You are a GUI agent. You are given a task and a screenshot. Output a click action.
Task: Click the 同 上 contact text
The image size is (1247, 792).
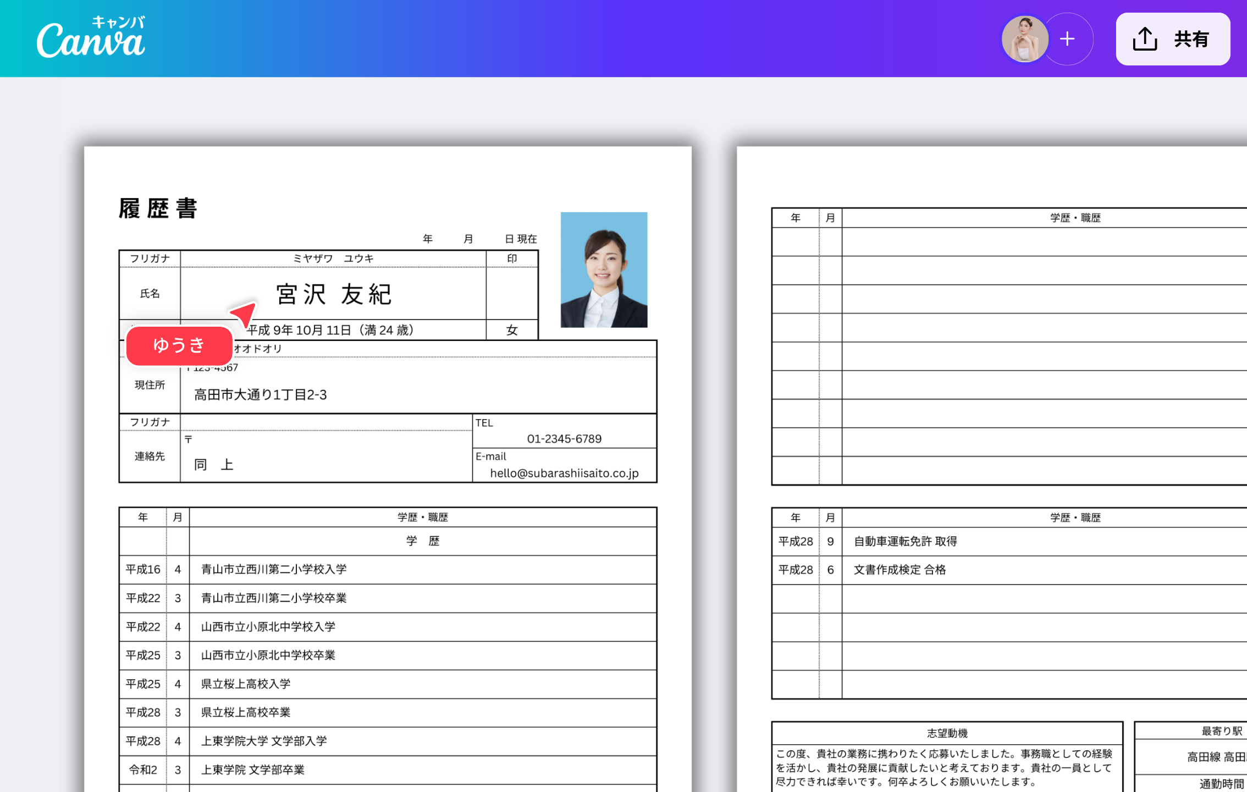(214, 465)
